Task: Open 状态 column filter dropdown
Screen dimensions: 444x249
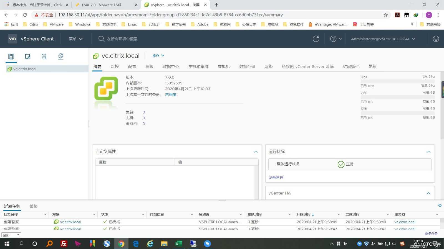Action: click(x=143, y=214)
